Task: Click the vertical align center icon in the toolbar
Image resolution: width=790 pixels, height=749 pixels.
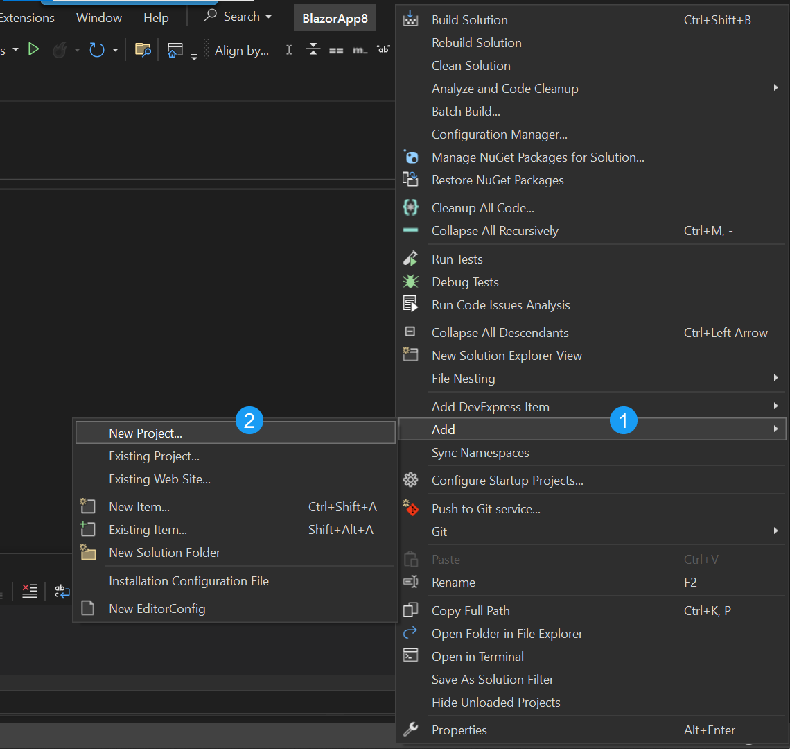Action: click(x=313, y=49)
